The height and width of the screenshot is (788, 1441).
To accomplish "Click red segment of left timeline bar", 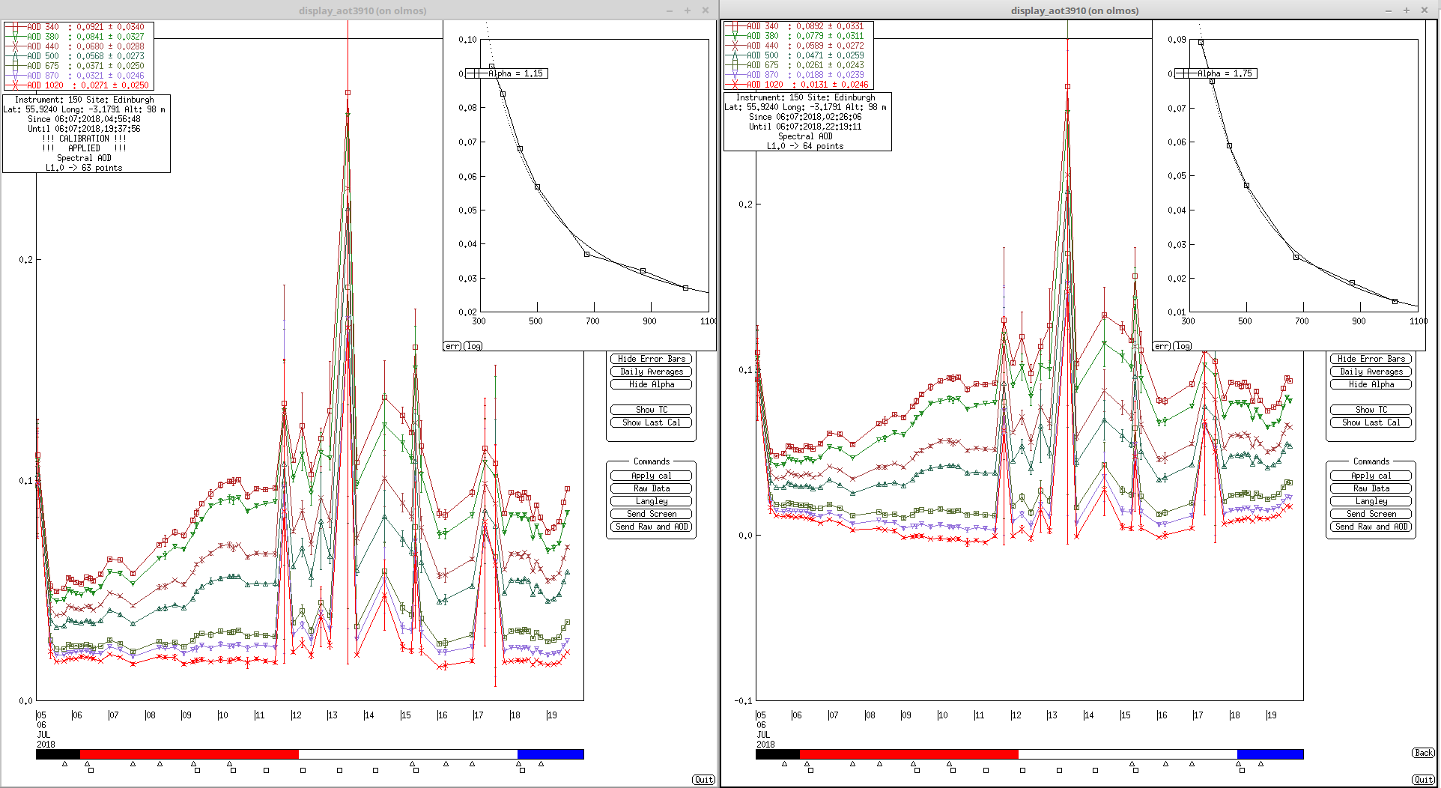I will click(189, 754).
